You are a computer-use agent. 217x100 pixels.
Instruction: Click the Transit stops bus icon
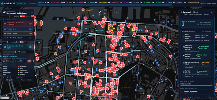(5, 33)
